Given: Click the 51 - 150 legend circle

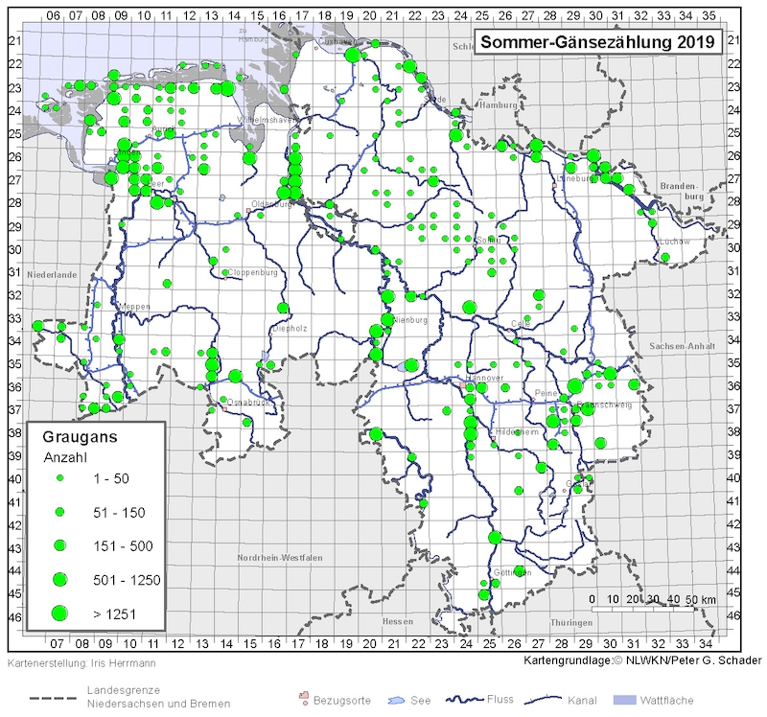Looking at the screenshot, I should point(59,511).
